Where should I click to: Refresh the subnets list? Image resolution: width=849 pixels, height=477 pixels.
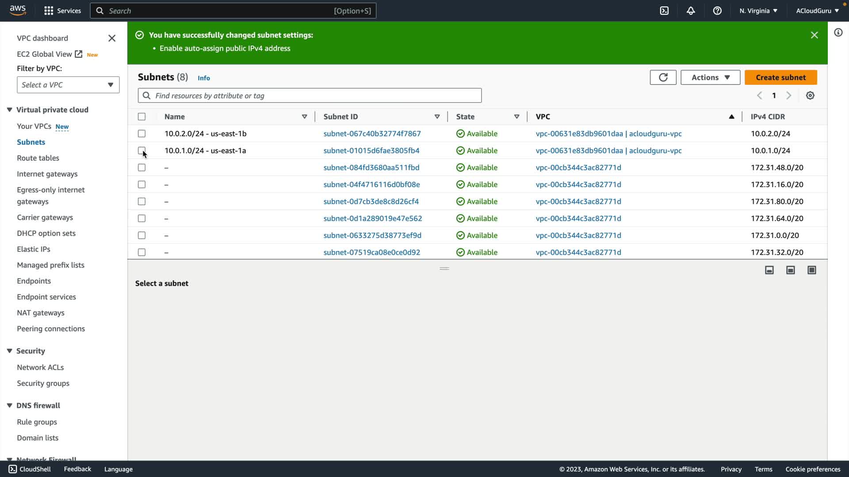(663, 77)
